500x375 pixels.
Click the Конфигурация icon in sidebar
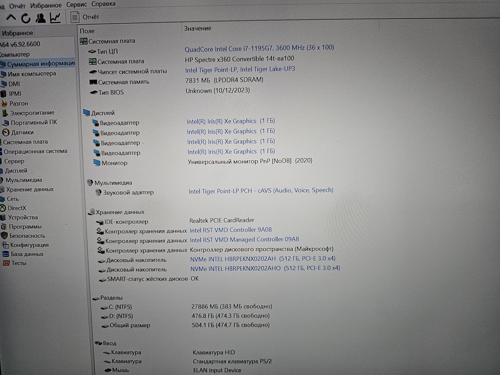click(5, 245)
